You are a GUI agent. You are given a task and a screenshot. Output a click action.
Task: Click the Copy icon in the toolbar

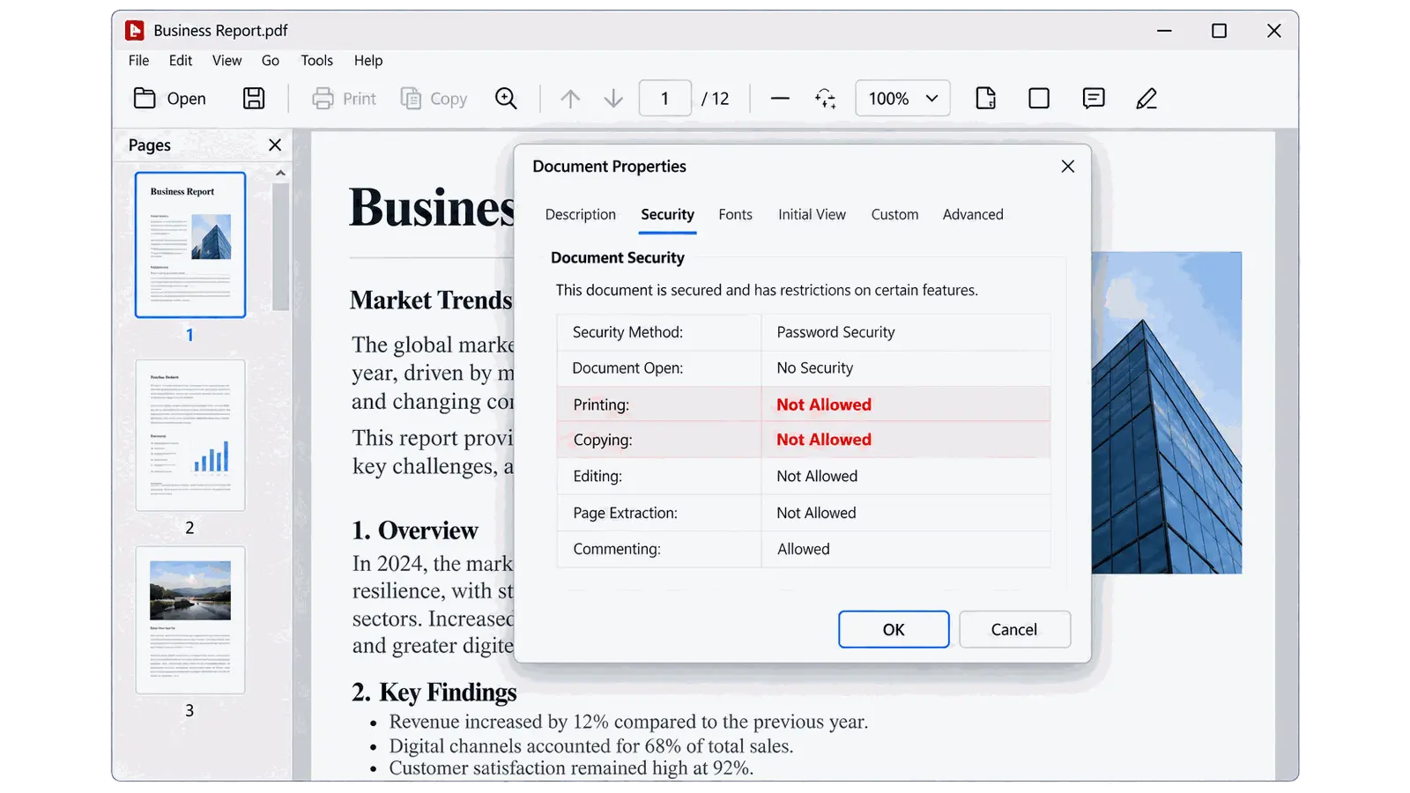411,99
